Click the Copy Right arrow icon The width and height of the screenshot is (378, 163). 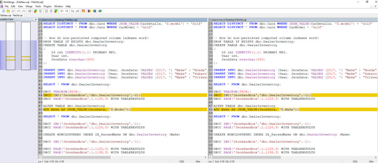pos(67,11)
